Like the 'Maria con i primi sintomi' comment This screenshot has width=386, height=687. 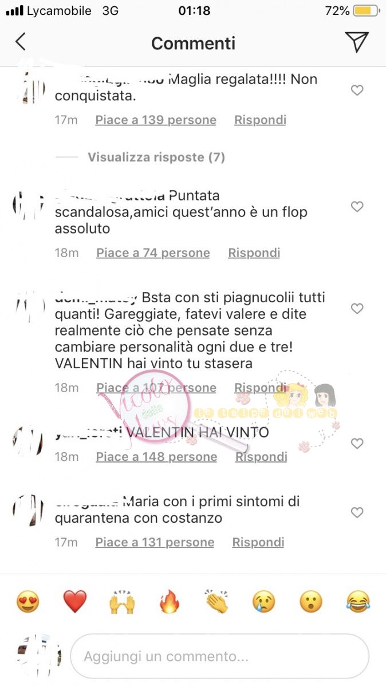click(x=357, y=513)
